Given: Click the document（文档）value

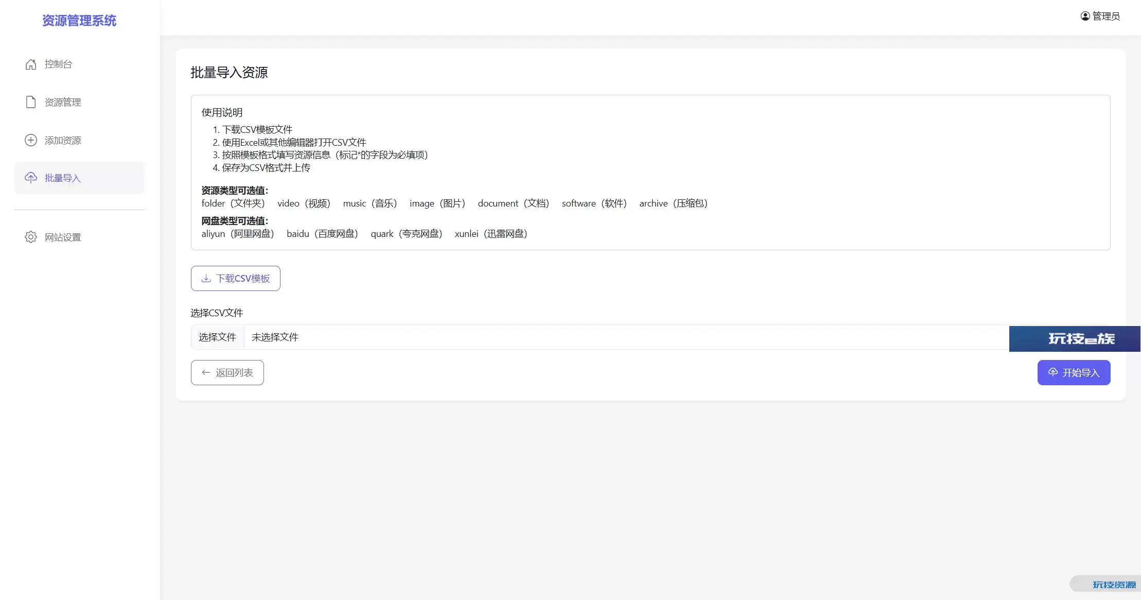Looking at the screenshot, I should coord(514,203).
